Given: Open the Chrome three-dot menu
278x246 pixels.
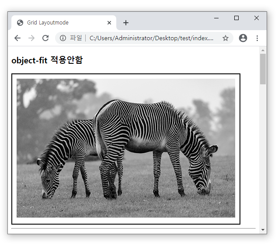Looking at the screenshot, I should [x=257, y=38].
